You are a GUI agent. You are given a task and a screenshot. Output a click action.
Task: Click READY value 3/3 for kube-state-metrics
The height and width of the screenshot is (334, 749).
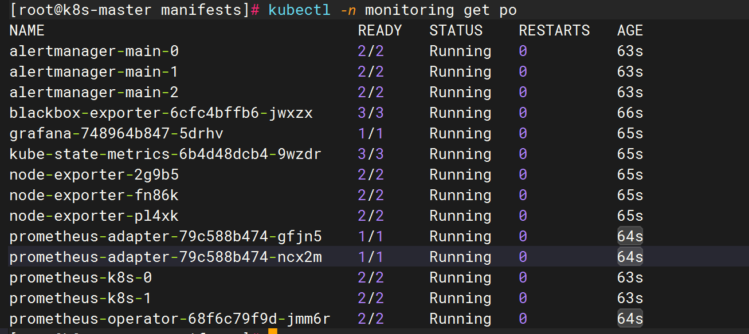371,154
